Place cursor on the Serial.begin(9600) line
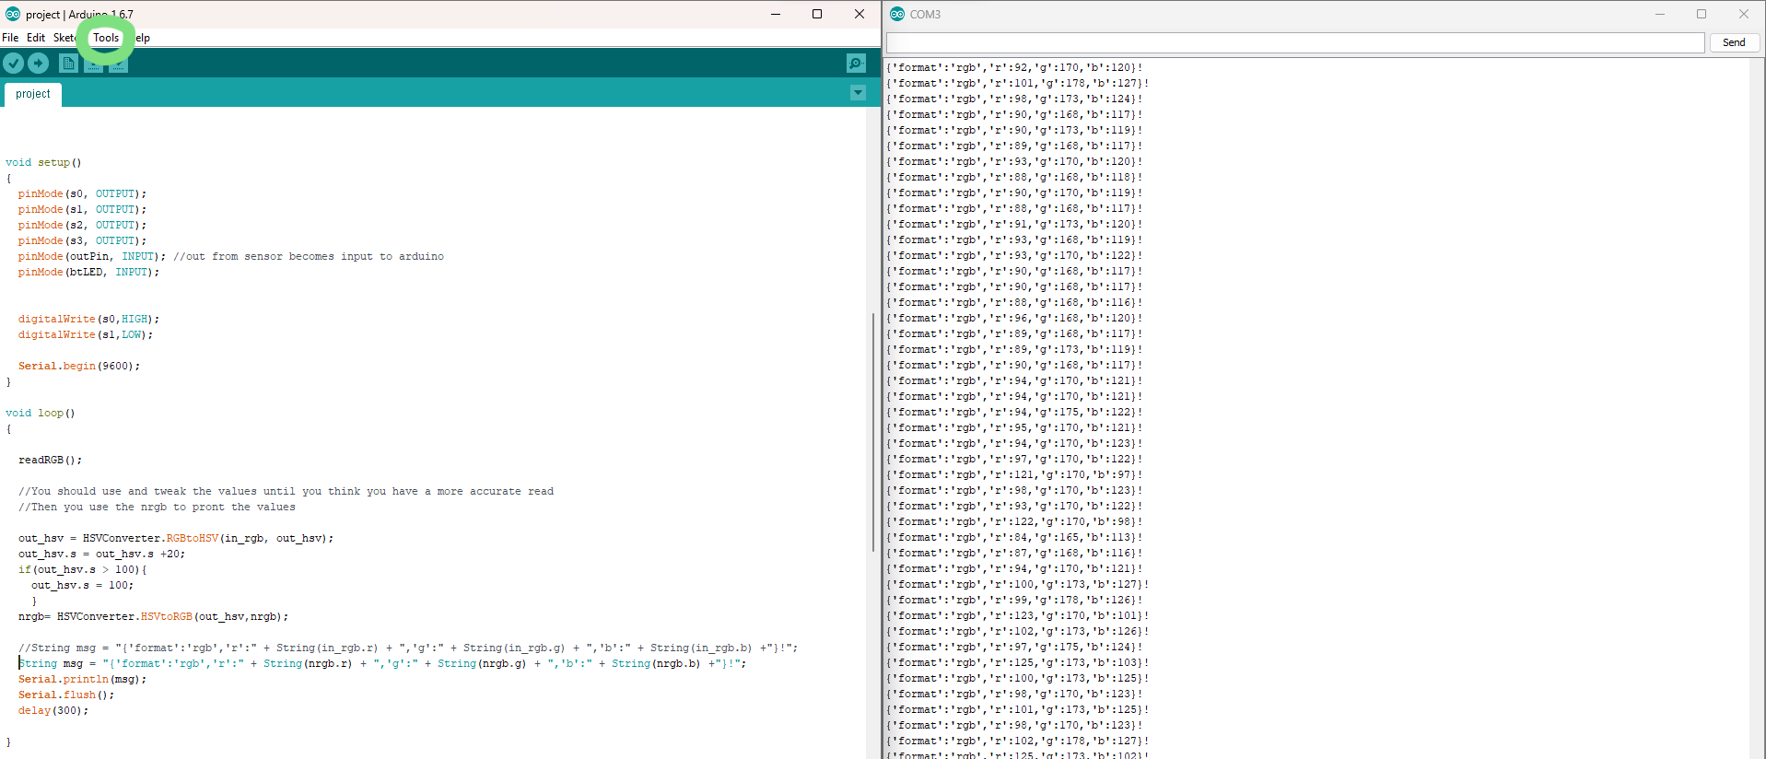The width and height of the screenshot is (1766, 759). 79,366
